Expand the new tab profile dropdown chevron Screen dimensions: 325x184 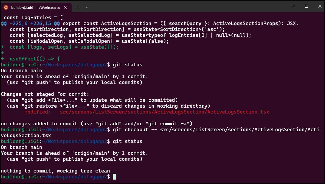[87, 7]
